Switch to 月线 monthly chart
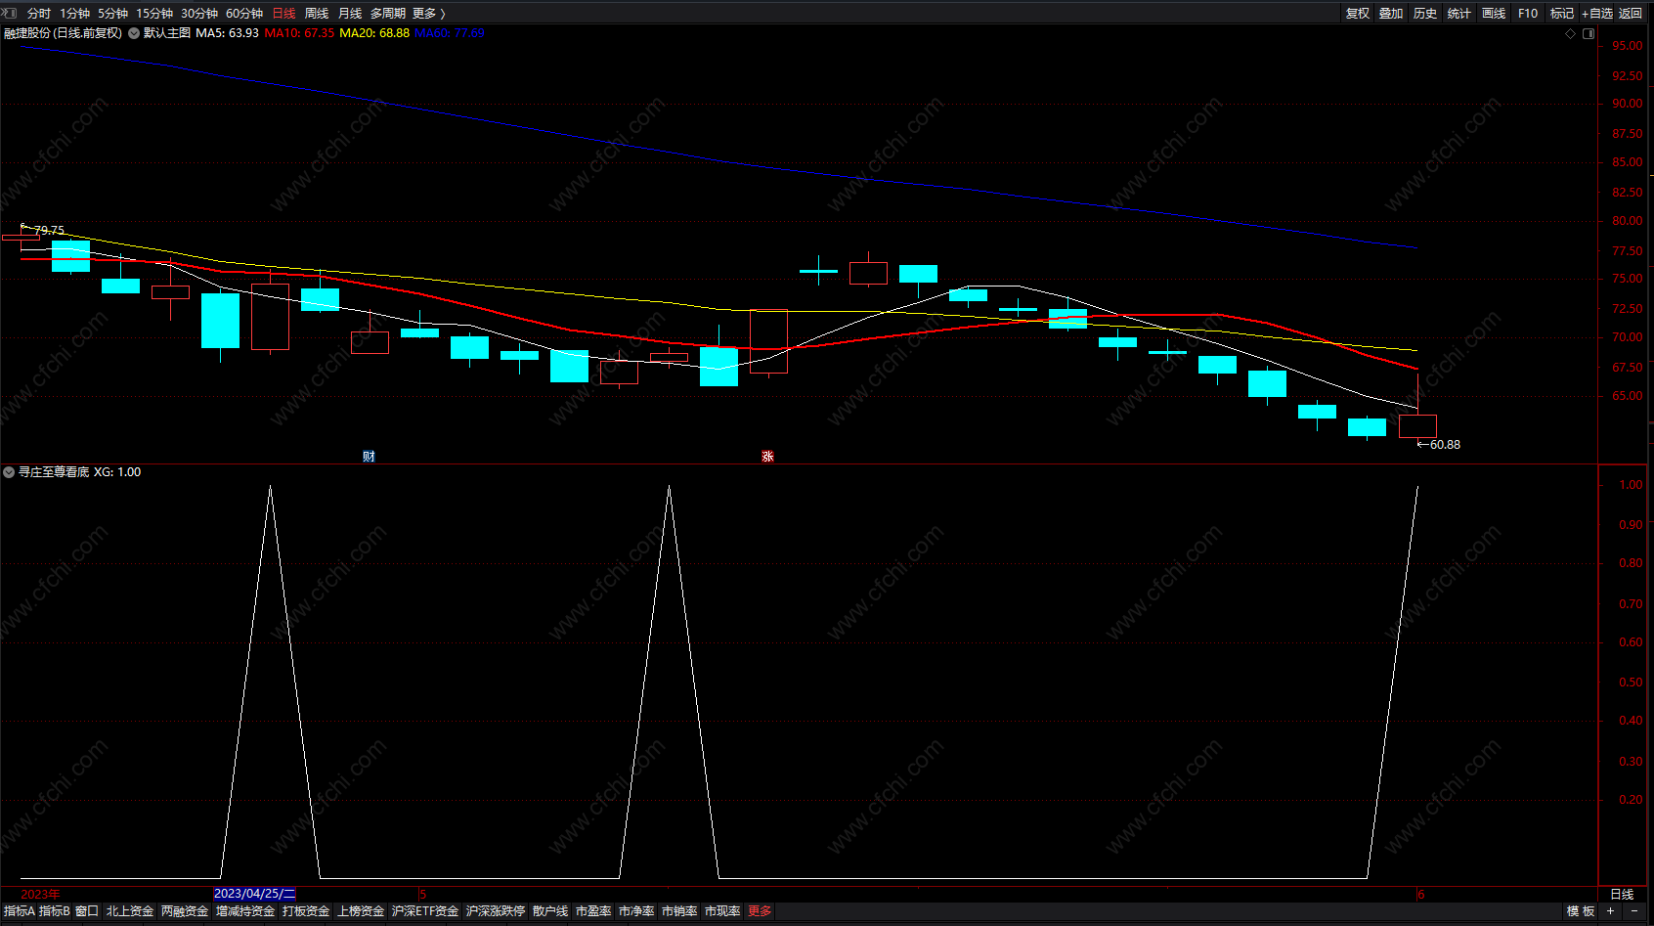 [350, 14]
